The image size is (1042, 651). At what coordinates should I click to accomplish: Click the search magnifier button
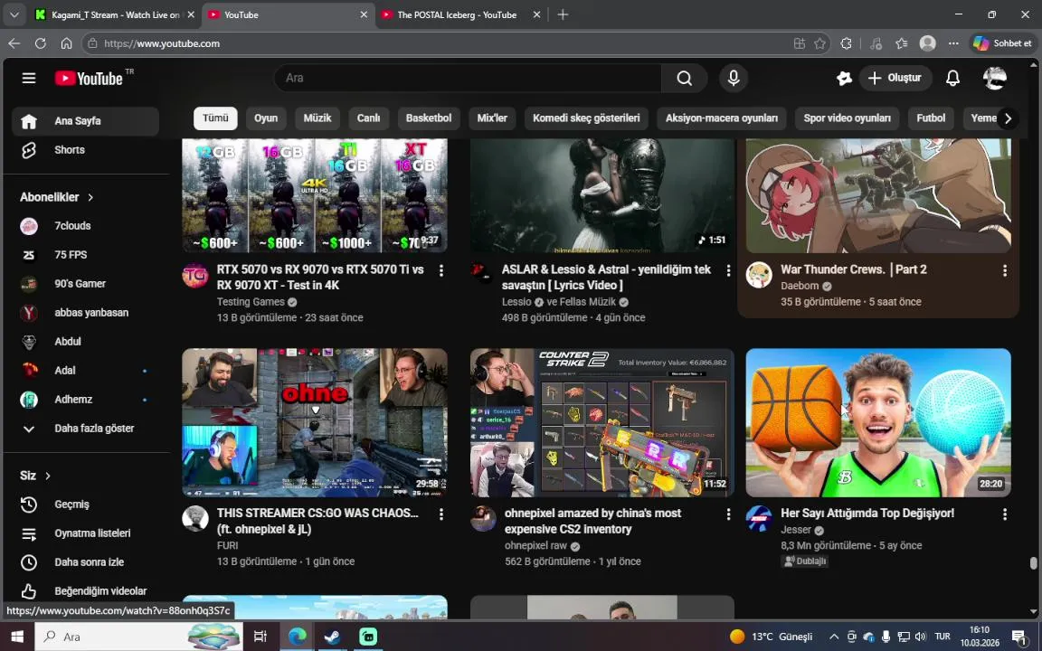[x=684, y=79]
